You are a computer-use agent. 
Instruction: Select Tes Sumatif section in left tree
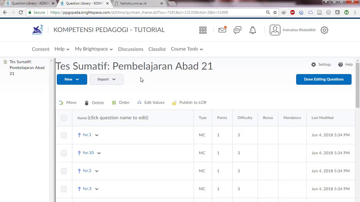pyautogui.click(x=27, y=68)
